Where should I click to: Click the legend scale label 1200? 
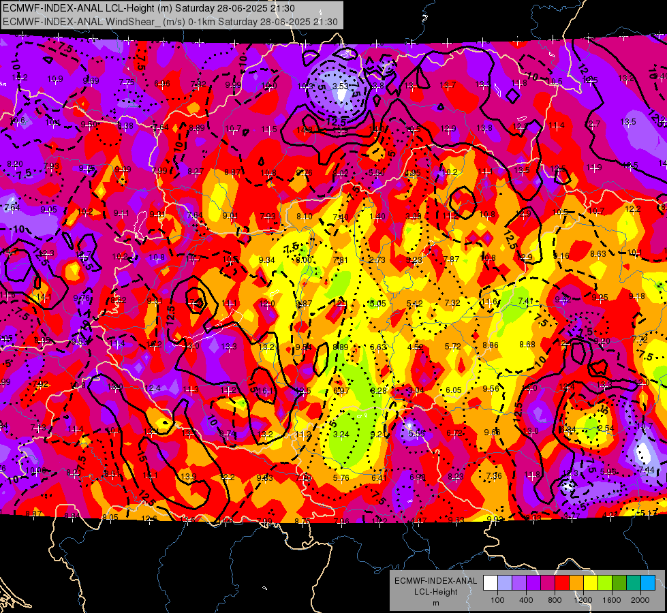click(583, 600)
